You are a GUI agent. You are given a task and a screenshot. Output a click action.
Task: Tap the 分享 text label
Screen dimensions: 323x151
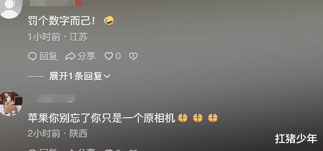point(86,56)
